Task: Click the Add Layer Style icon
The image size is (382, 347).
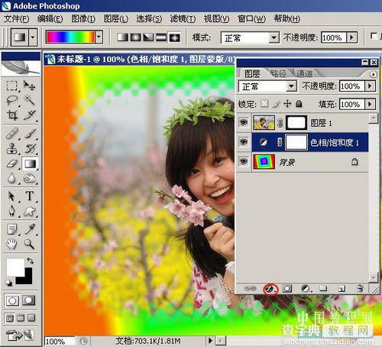Action: [270, 289]
